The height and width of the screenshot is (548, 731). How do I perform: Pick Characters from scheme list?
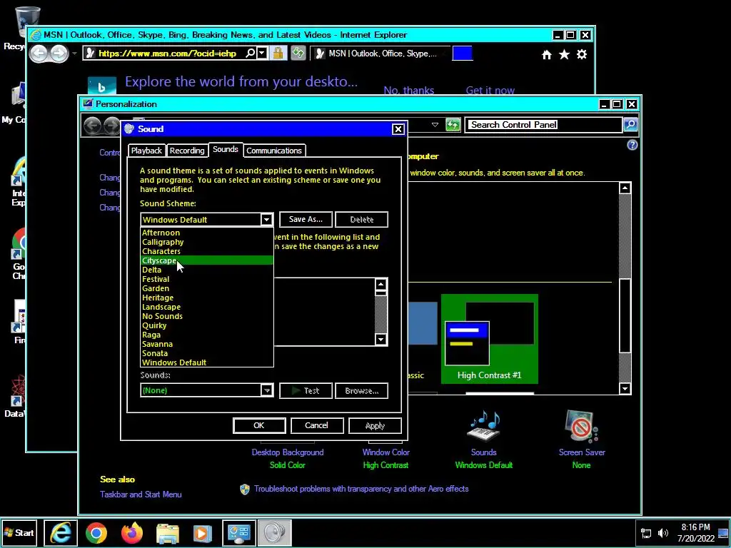pyautogui.click(x=207, y=251)
